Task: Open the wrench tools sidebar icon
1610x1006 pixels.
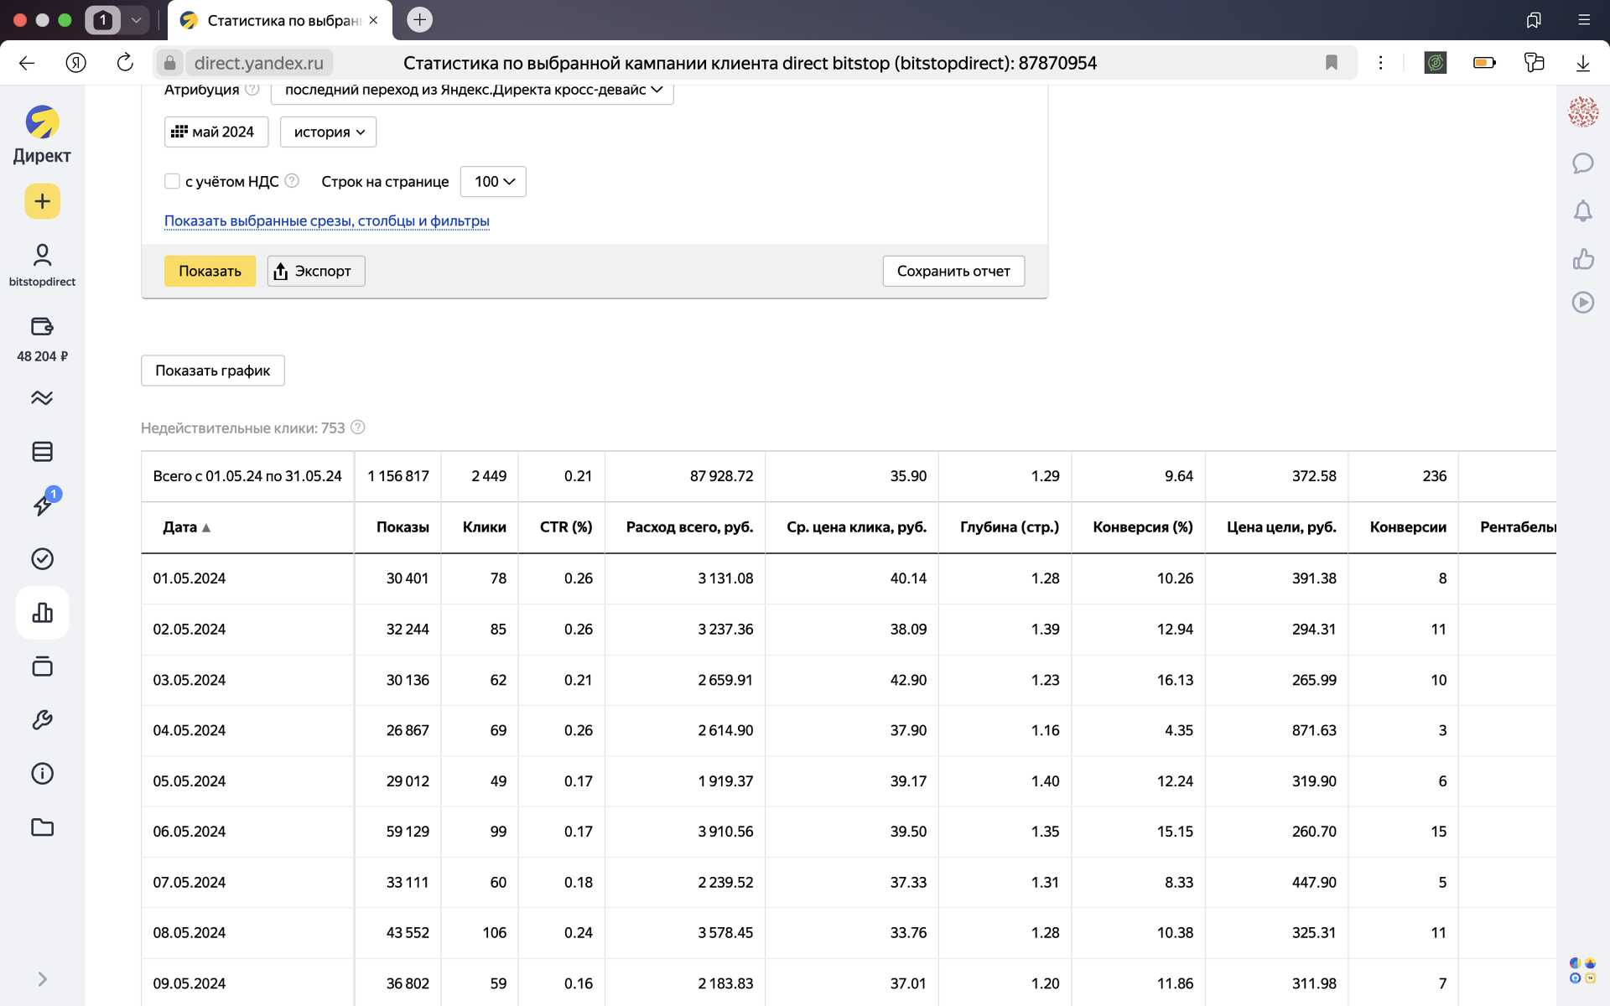Action: pos(42,720)
